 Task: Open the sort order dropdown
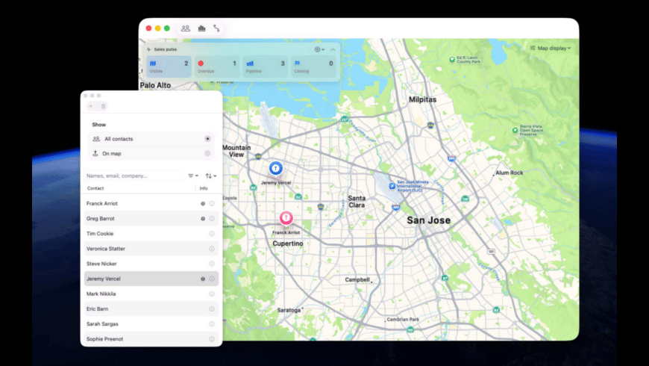[210, 176]
